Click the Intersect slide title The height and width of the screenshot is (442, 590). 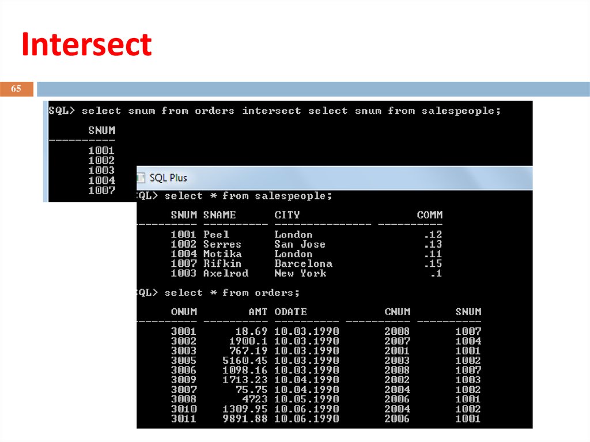[86, 44]
